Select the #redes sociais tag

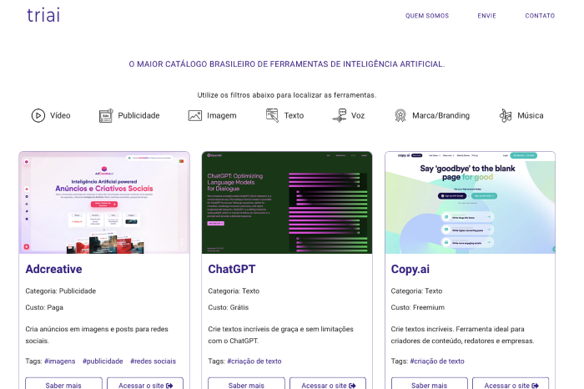coord(153,361)
